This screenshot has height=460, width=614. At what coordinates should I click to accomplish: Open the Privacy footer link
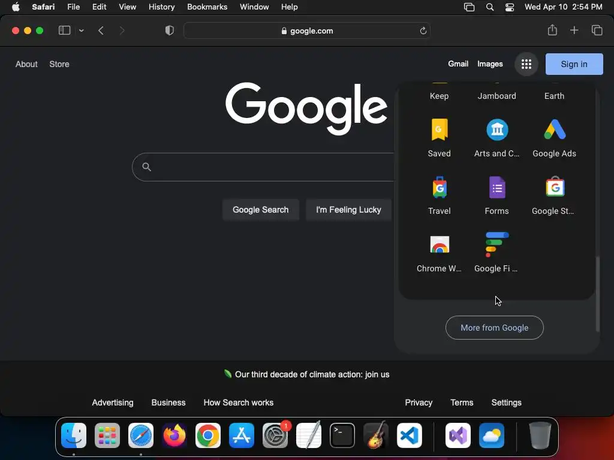pyautogui.click(x=419, y=402)
